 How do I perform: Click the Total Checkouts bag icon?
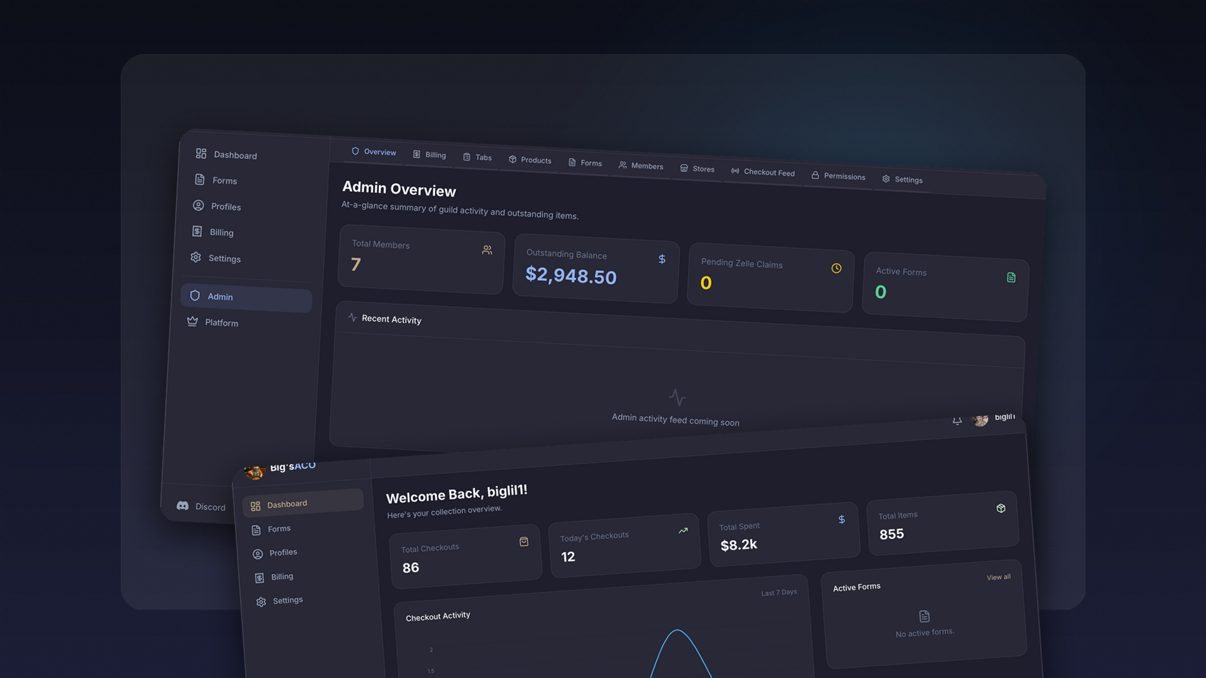523,541
